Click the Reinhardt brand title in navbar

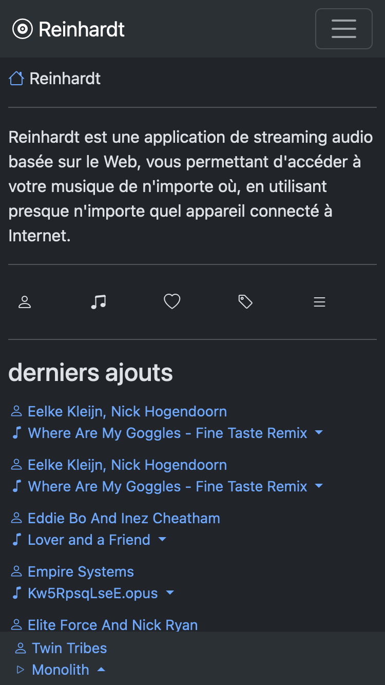pos(82,29)
